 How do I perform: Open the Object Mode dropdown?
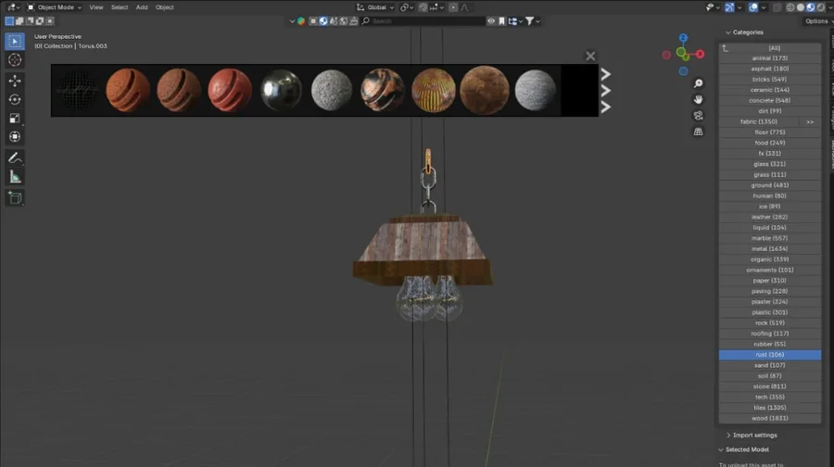(54, 7)
